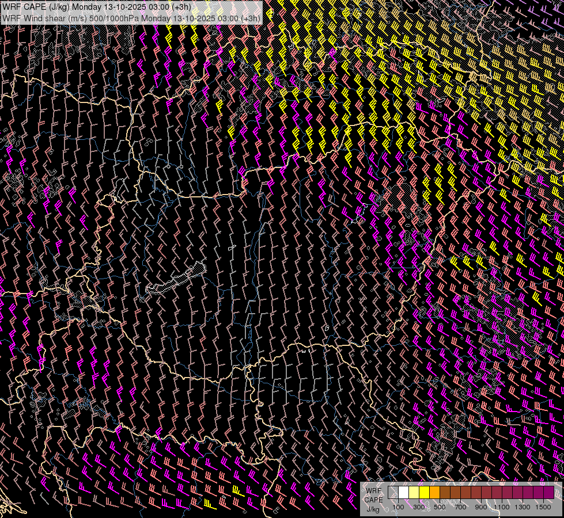Click the 300 value label in legend
Image resolution: width=564 pixels, height=518 pixels.
tap(419, 507)
